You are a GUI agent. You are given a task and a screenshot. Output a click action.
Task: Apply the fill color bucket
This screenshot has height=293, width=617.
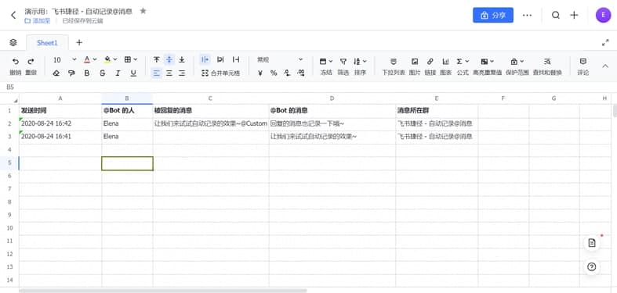coord(107,59)
